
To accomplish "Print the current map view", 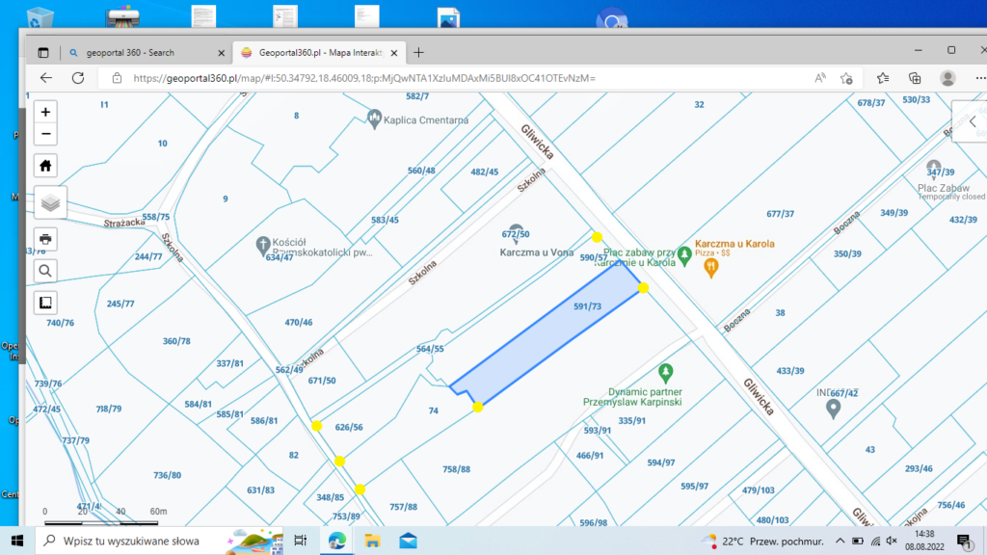I will pos(45,239).
